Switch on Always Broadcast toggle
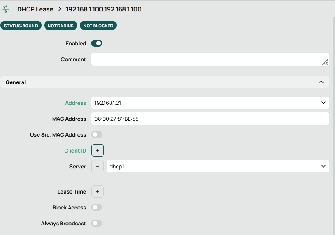Viewport: 335px width, 235px height. coord(97,223)
